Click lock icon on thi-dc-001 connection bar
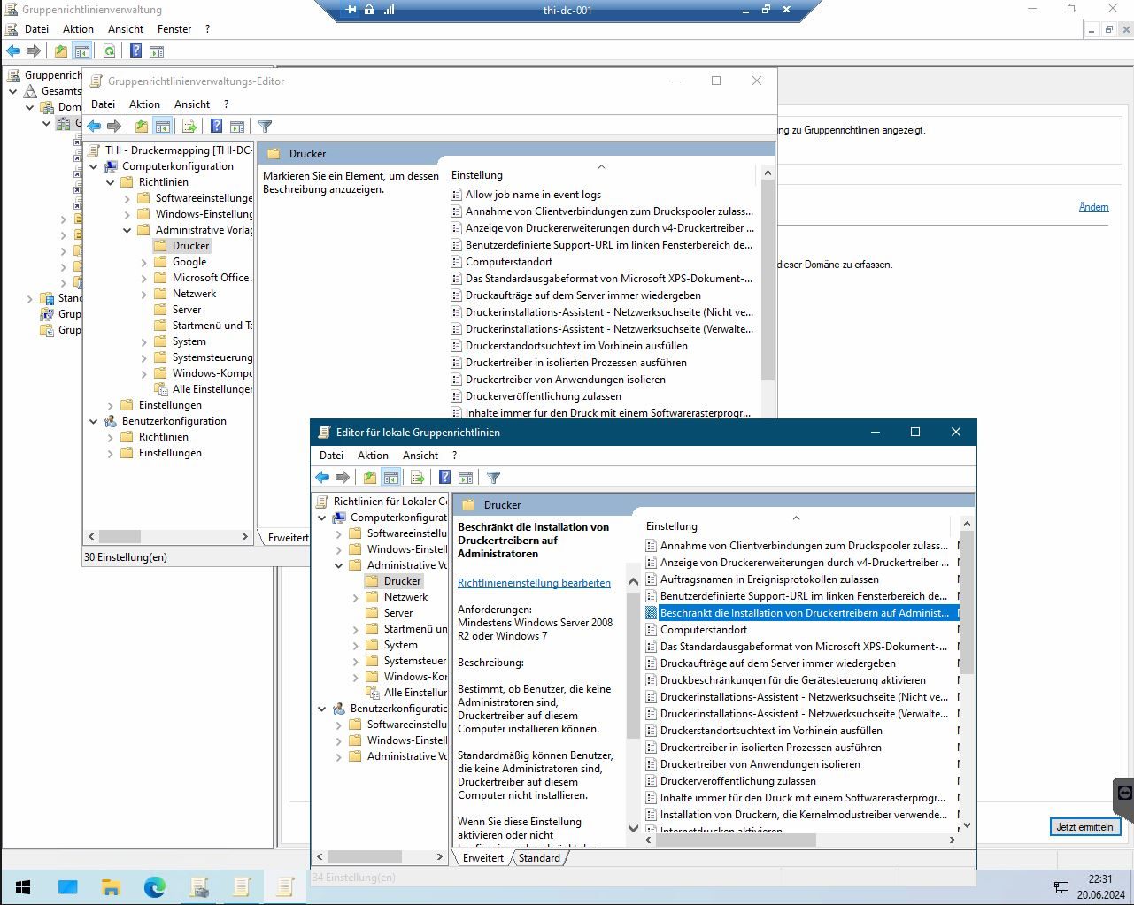1134x905 pixels. (369, 10)
